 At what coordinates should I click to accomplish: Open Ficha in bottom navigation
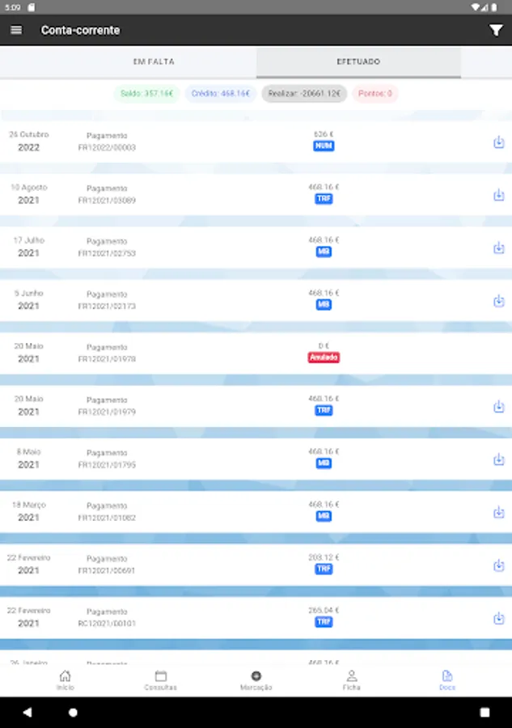[x=351, y=680]
